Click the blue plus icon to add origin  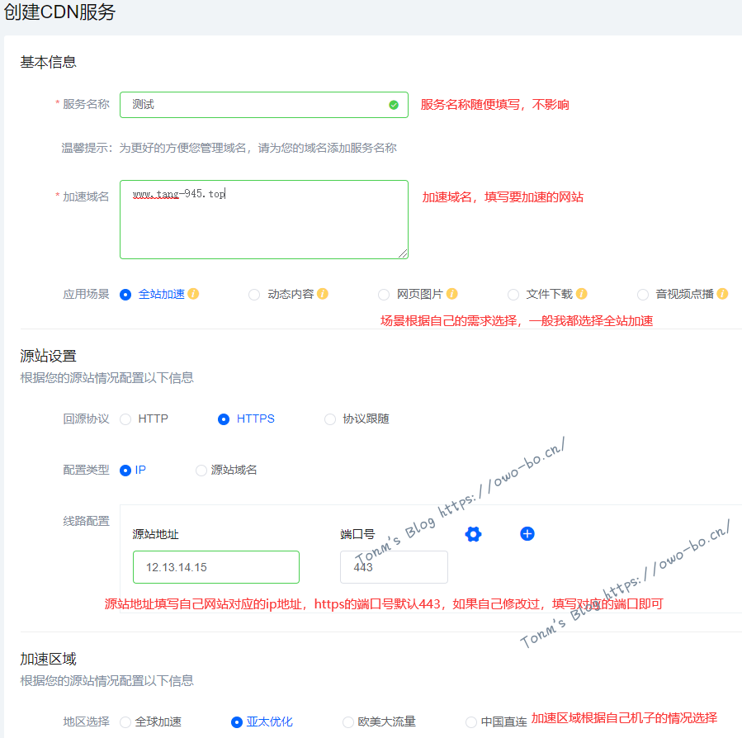tap(527, 534)
